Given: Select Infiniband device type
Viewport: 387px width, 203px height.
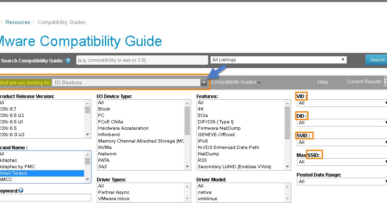Looking at the screenshot, I should (x=109, y=135).
